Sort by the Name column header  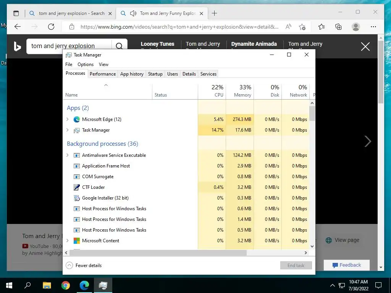tap(107, 91)
